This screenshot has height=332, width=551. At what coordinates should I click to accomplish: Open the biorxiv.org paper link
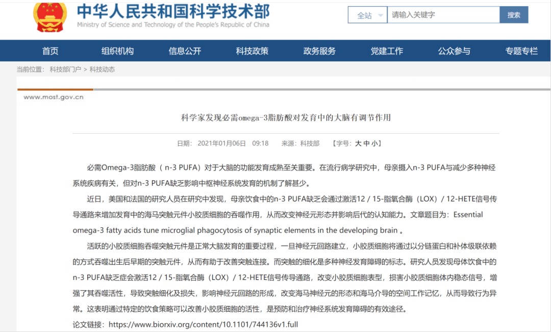[x=203, y=324]
